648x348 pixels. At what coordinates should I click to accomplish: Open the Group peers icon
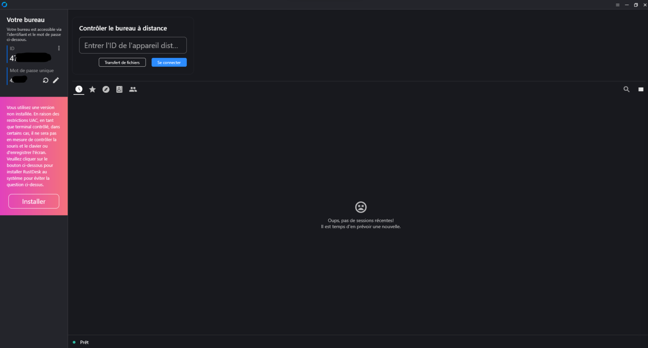coord(133,89)
